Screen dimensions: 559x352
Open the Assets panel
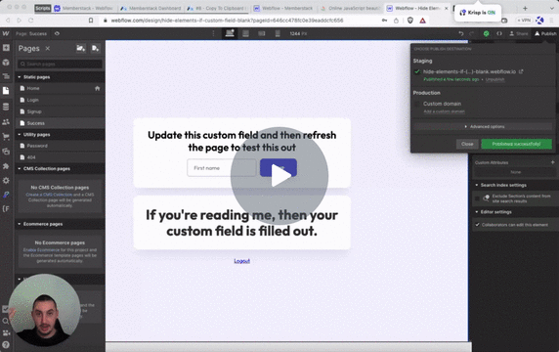click(x=6, y=152)
